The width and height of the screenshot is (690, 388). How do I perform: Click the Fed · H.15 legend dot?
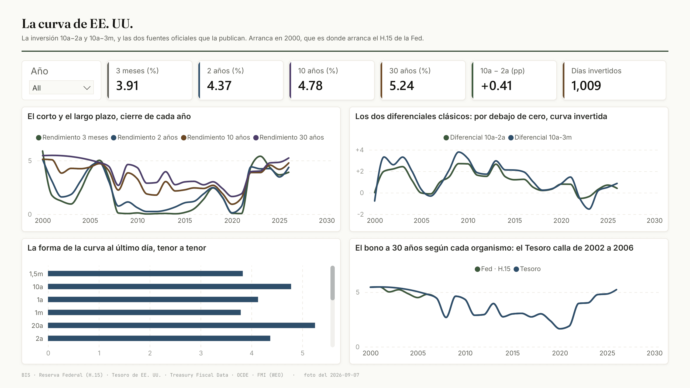(477, 269)
